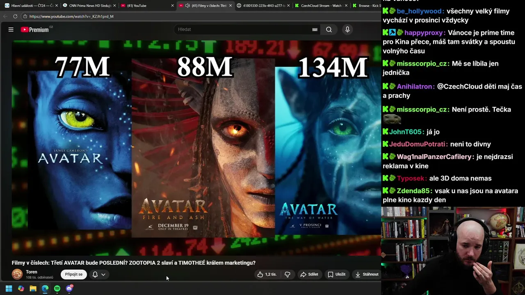Open be_hollywood username in chat
This screenshot has width=525, height=295.
420,11
